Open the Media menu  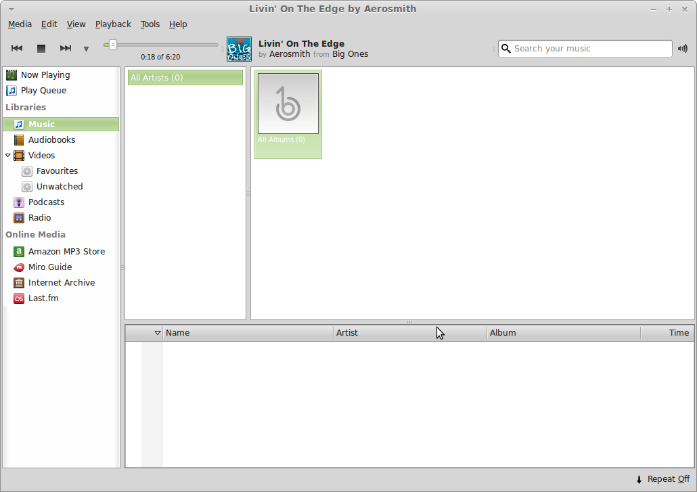(20, 24)
